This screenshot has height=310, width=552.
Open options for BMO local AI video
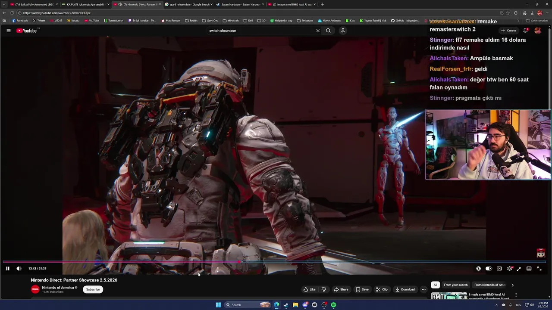tap(516, 295)
